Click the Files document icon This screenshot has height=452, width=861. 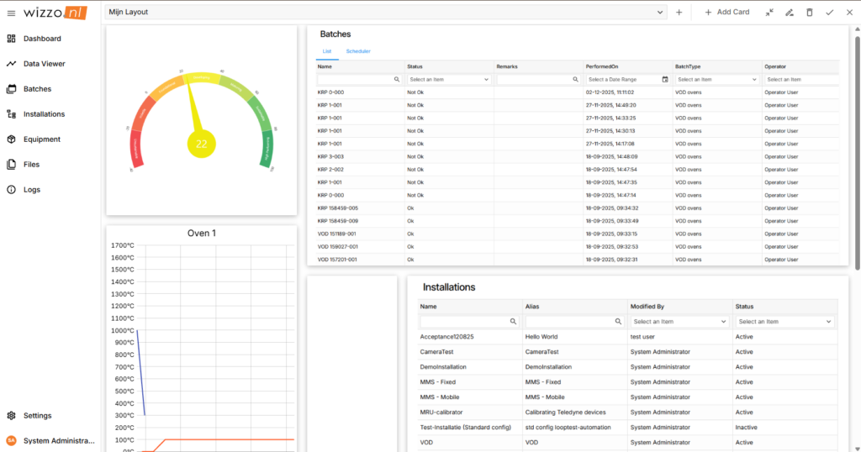pyautogui.click(x=11, y=165)
